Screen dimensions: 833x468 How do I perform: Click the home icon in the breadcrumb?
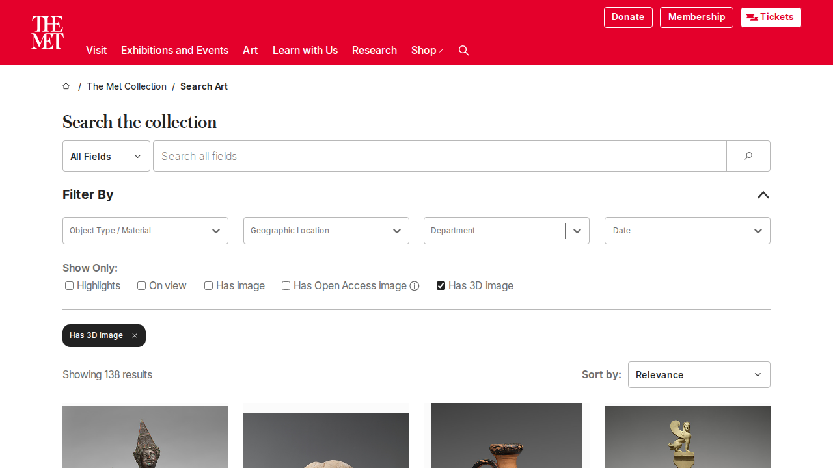pos(66,86)
